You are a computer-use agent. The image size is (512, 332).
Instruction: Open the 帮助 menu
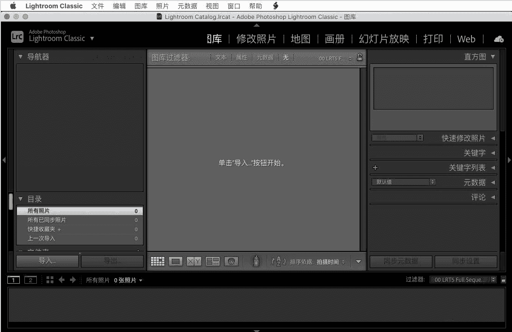click(x=256, y=6)
